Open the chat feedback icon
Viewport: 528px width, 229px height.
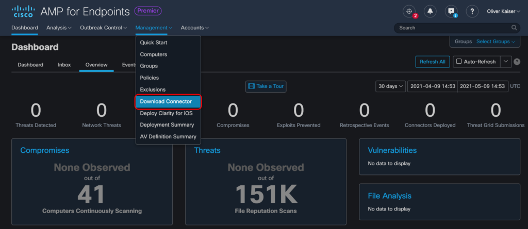[451, 11]
